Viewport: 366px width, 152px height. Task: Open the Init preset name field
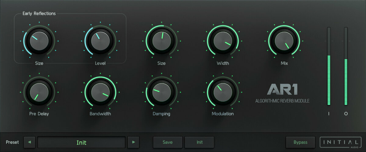pyautogui.click(x=81, y=142)
